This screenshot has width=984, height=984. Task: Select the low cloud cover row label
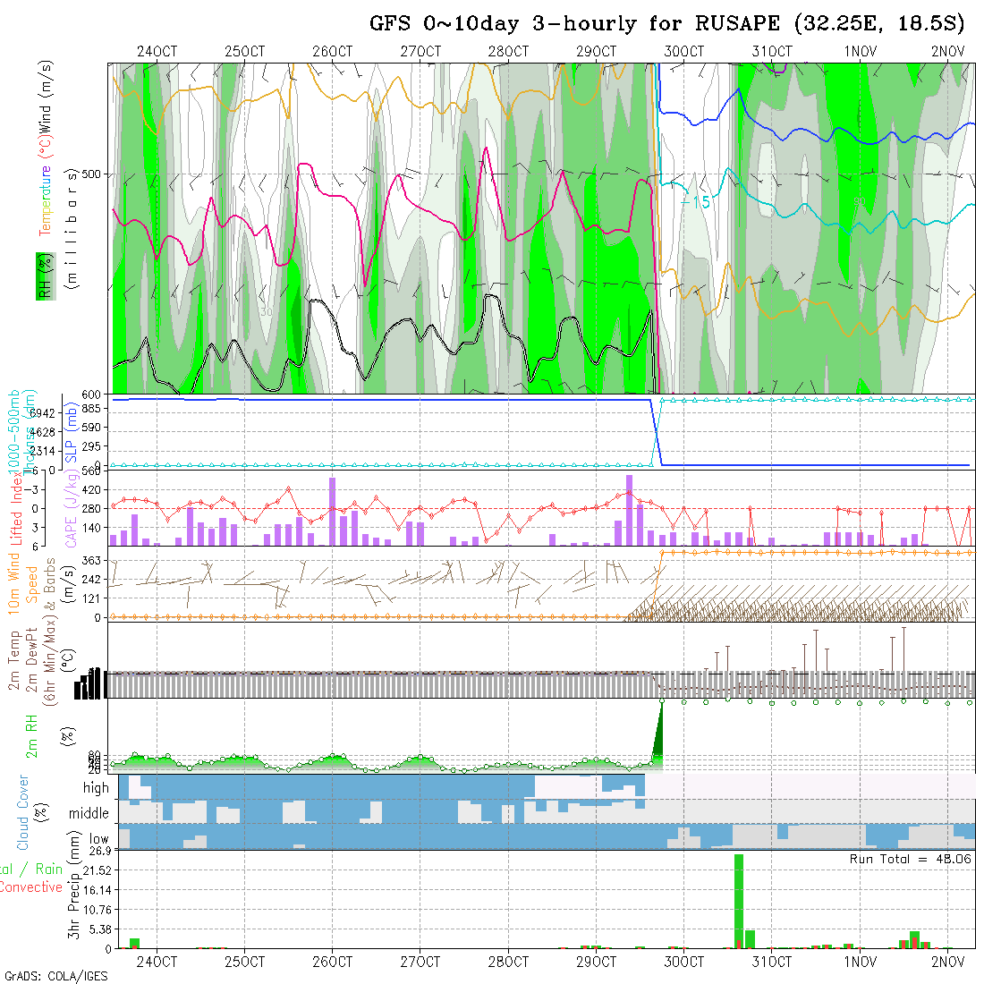click(98, 840)
